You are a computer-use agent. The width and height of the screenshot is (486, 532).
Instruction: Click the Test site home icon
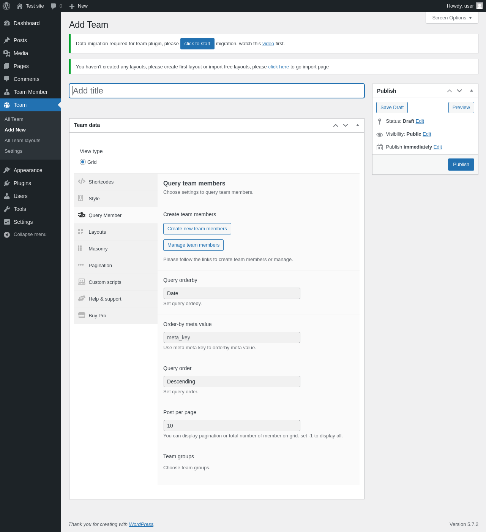(20, 6)
